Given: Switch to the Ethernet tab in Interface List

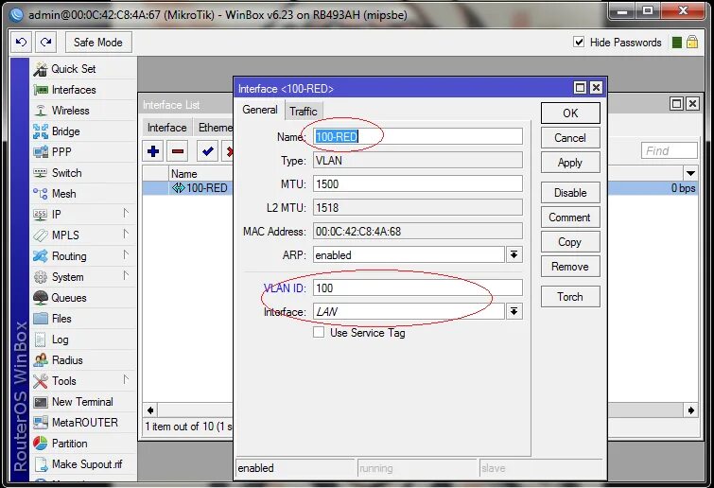Looking at the screenshot, I should 214,128.
